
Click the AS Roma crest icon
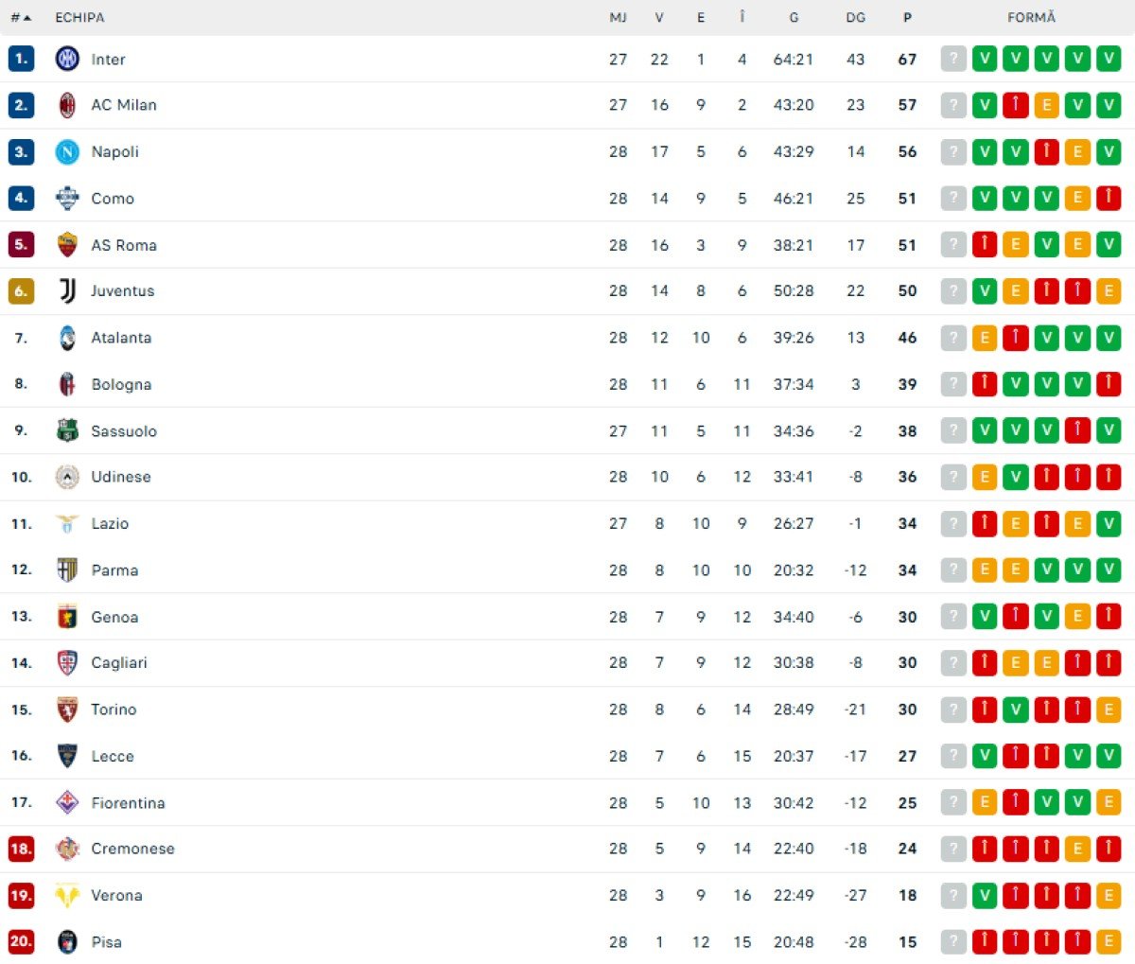click(67, 245)
